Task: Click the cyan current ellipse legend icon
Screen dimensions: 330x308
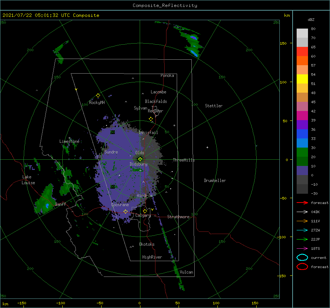Action: [x=302, y=257]
